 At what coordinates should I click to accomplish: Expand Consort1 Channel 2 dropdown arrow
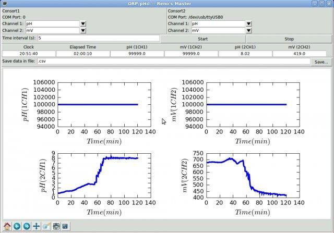point(83,30)
